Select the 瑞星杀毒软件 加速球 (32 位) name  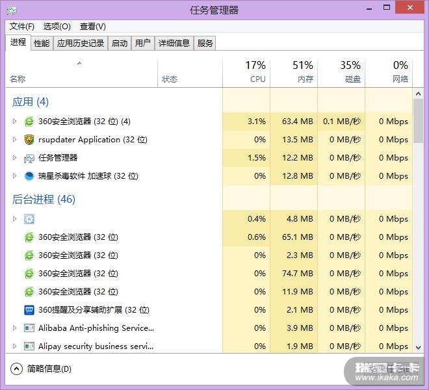pos(88,176)
